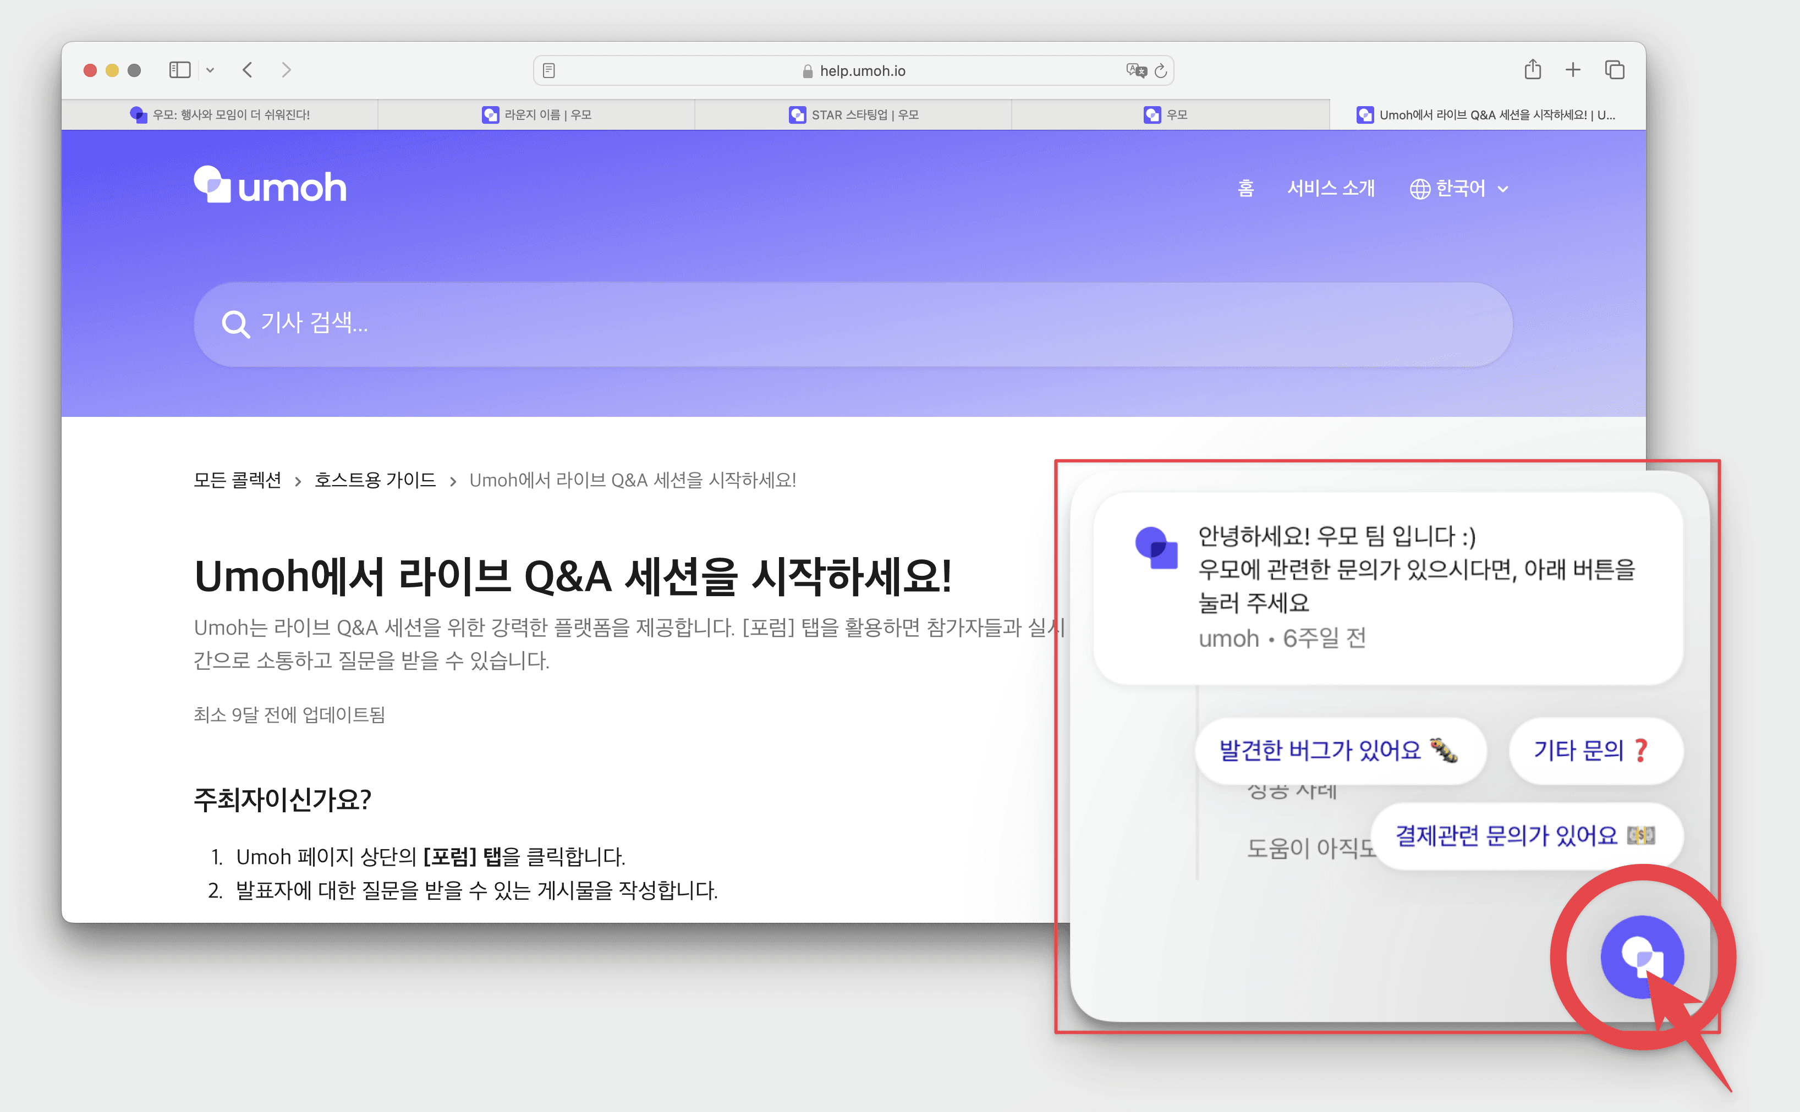This screenshot has height=1112, width=1800.
Task: Click the 호스트용 가이드 breadcrumb link
Action: [x=375, y=480]
